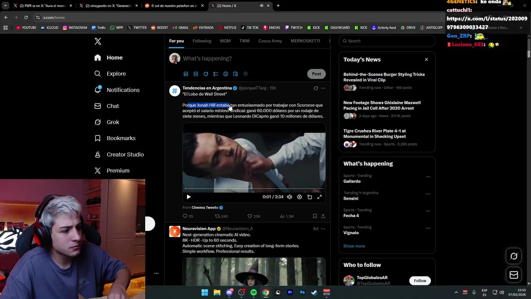Open options for Vignolo trend
The height and width of the screenshot is (299, 531).
coord(428,228)
